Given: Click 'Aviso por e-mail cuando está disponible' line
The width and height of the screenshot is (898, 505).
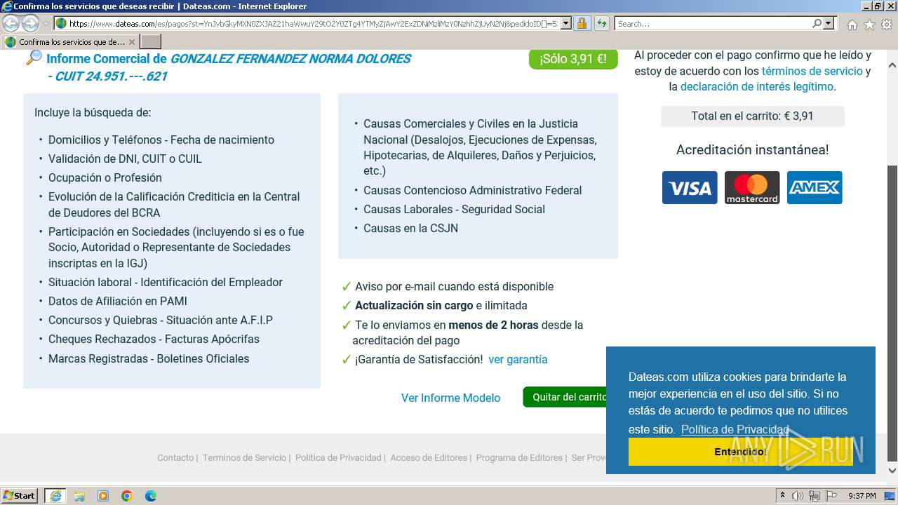Looking at the screenshot, I should (454, 286).
